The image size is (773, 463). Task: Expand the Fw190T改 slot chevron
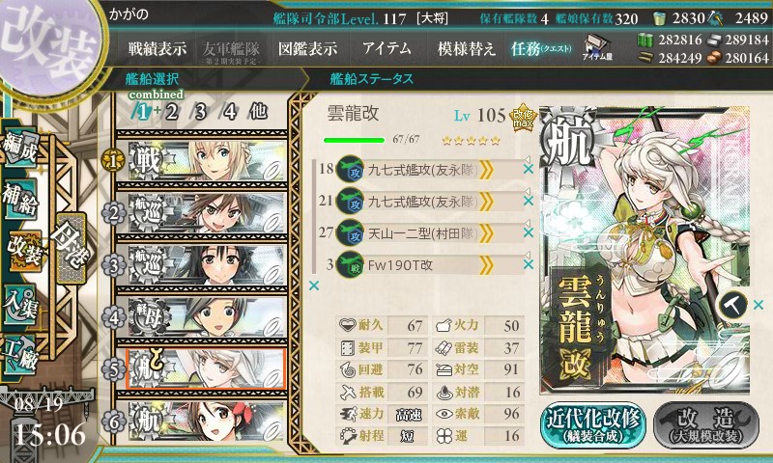click(486, 265)
